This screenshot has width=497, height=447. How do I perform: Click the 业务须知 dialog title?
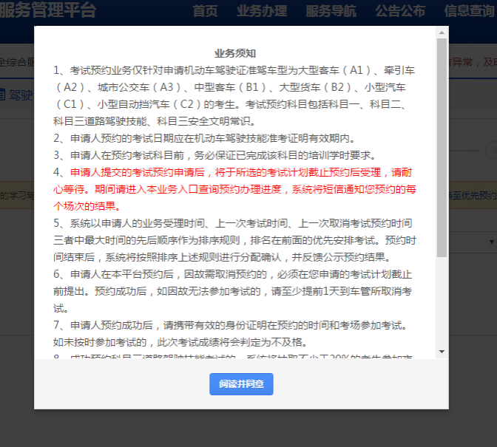(x=235, y=53)
